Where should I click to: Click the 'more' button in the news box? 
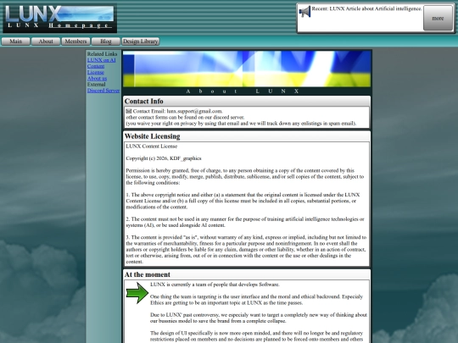[438, 18]
